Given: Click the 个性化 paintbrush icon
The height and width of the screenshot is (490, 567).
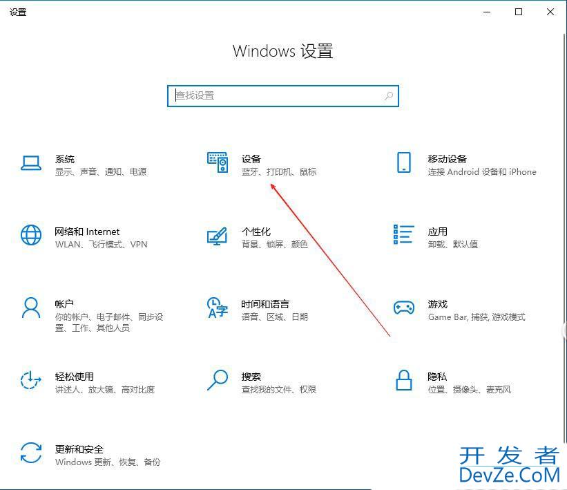Looking at the screenshot, I should (x=217, y=236).
